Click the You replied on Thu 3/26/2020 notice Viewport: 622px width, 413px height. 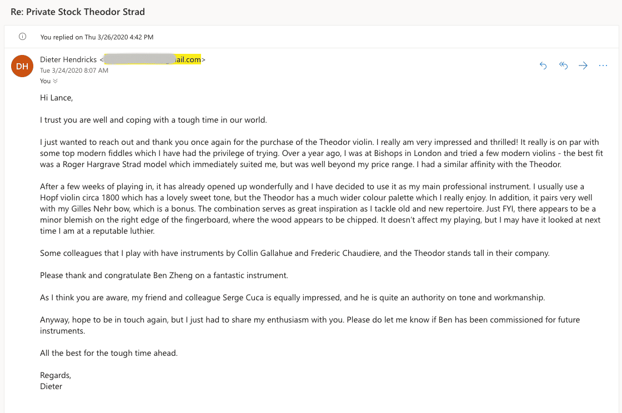tap(97, 37)
